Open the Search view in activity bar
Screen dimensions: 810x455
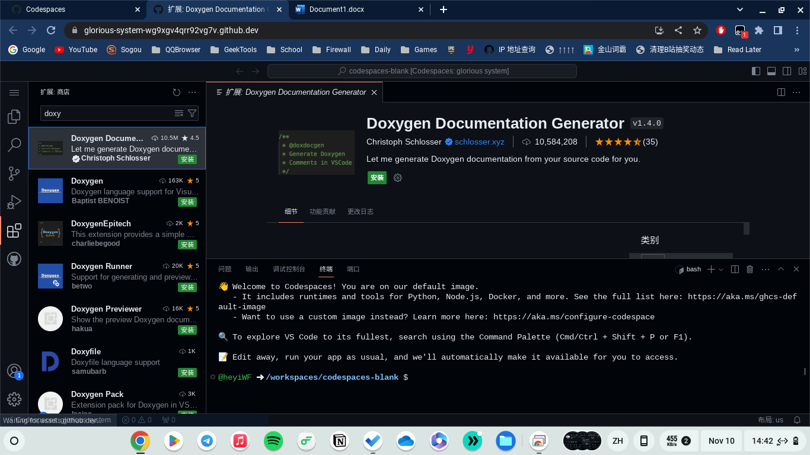14,145
